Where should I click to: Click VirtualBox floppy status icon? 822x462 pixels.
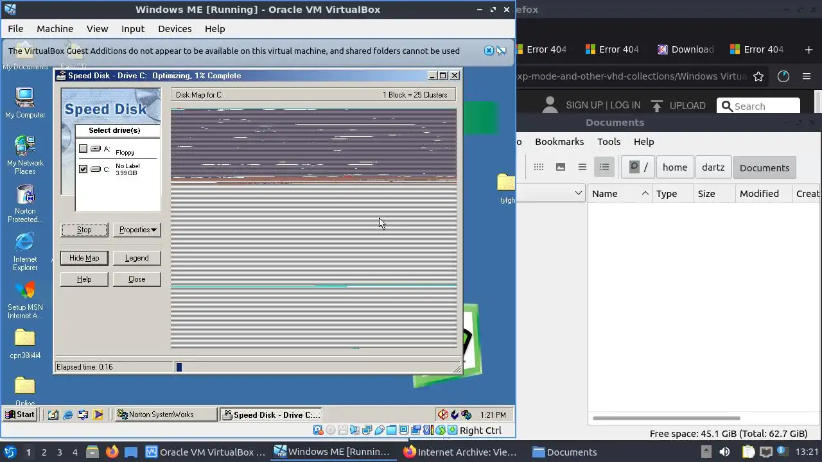tap(342, 431)
